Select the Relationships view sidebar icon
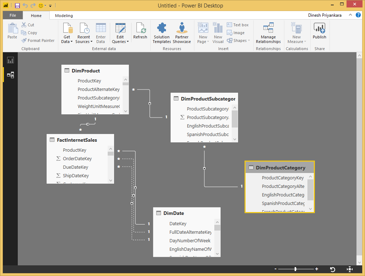This screenshot has width=365, height=276. pos(10,75)
